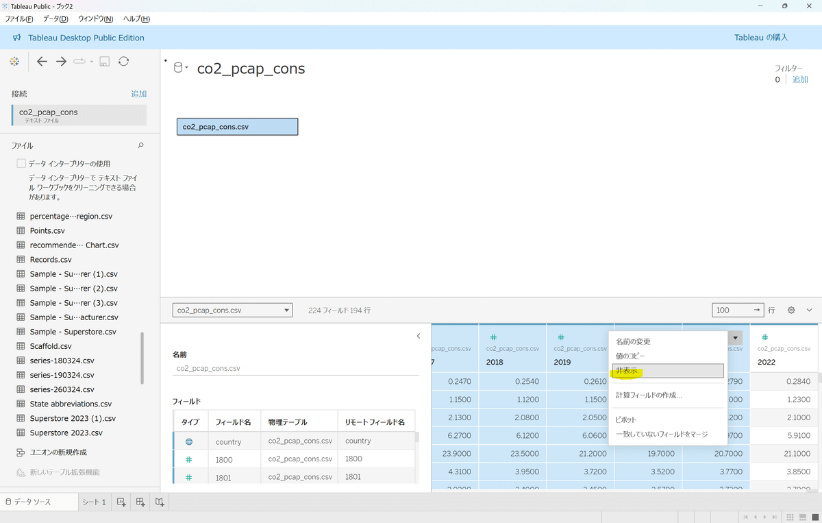Select 非表示 in context menu
Screen dimensions: 822x523
(668, 371)
